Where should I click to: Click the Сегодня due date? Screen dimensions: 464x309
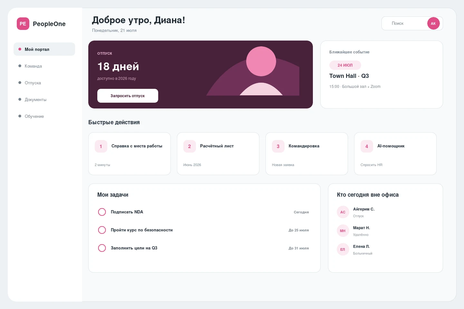[x=301, y=212]
